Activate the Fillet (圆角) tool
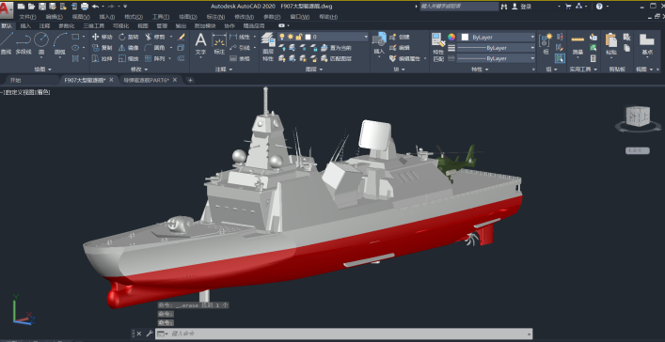The height and width of the screenshot is (342, 665). (155, 48)
